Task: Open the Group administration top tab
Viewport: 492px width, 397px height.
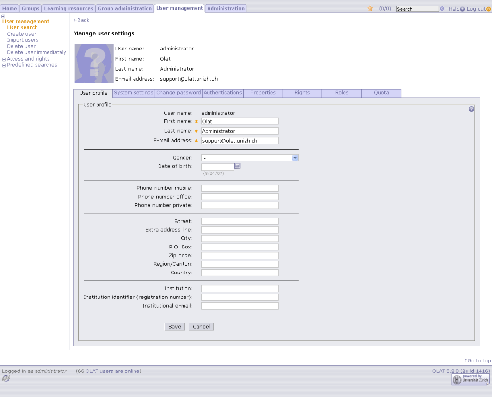Action: [x=124, y=9]
